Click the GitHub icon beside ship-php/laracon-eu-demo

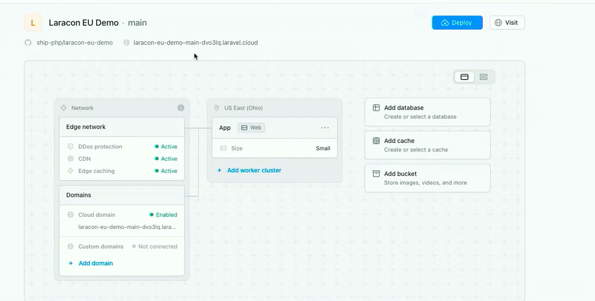coord(28,43)
